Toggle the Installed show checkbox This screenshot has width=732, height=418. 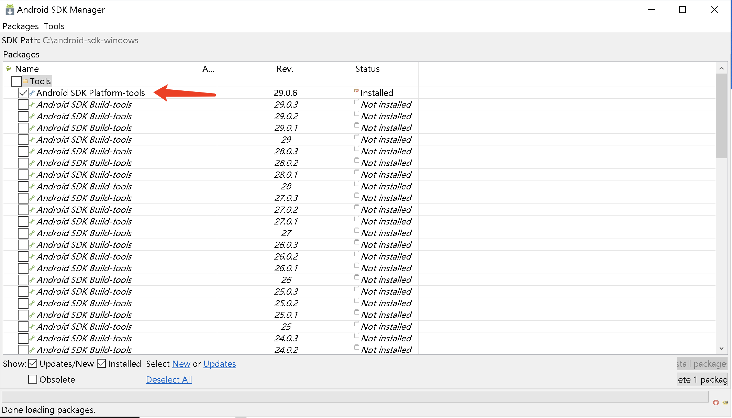pos(101,363)
